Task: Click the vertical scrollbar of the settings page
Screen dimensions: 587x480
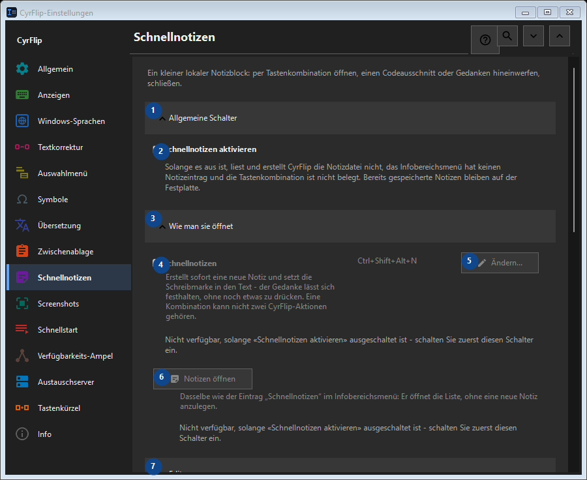Action: [574, 150]
